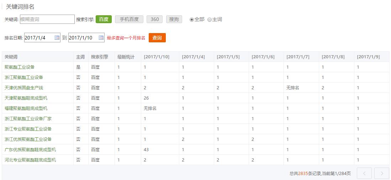This screenshot has width=391, height=180.
Task: Click the 主词 column header
Action: (80, 57)
